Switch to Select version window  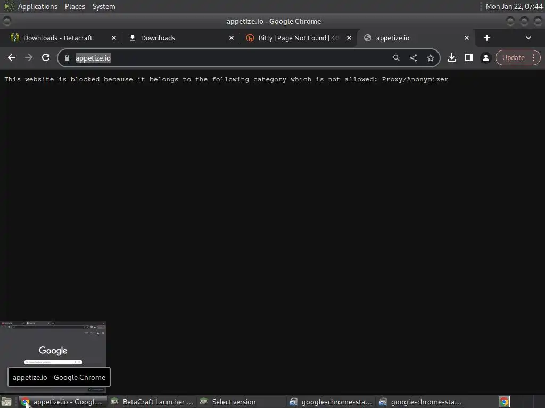(x=242, y=402)
